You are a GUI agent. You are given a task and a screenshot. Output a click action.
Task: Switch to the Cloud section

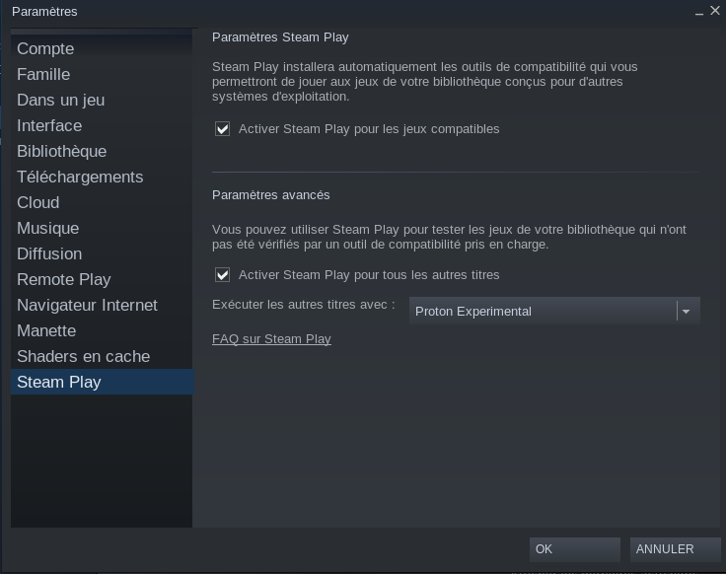click(38, 202)
